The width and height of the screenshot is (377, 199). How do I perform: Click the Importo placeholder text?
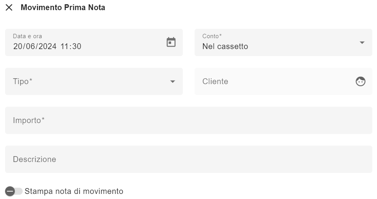coord(29,120)
